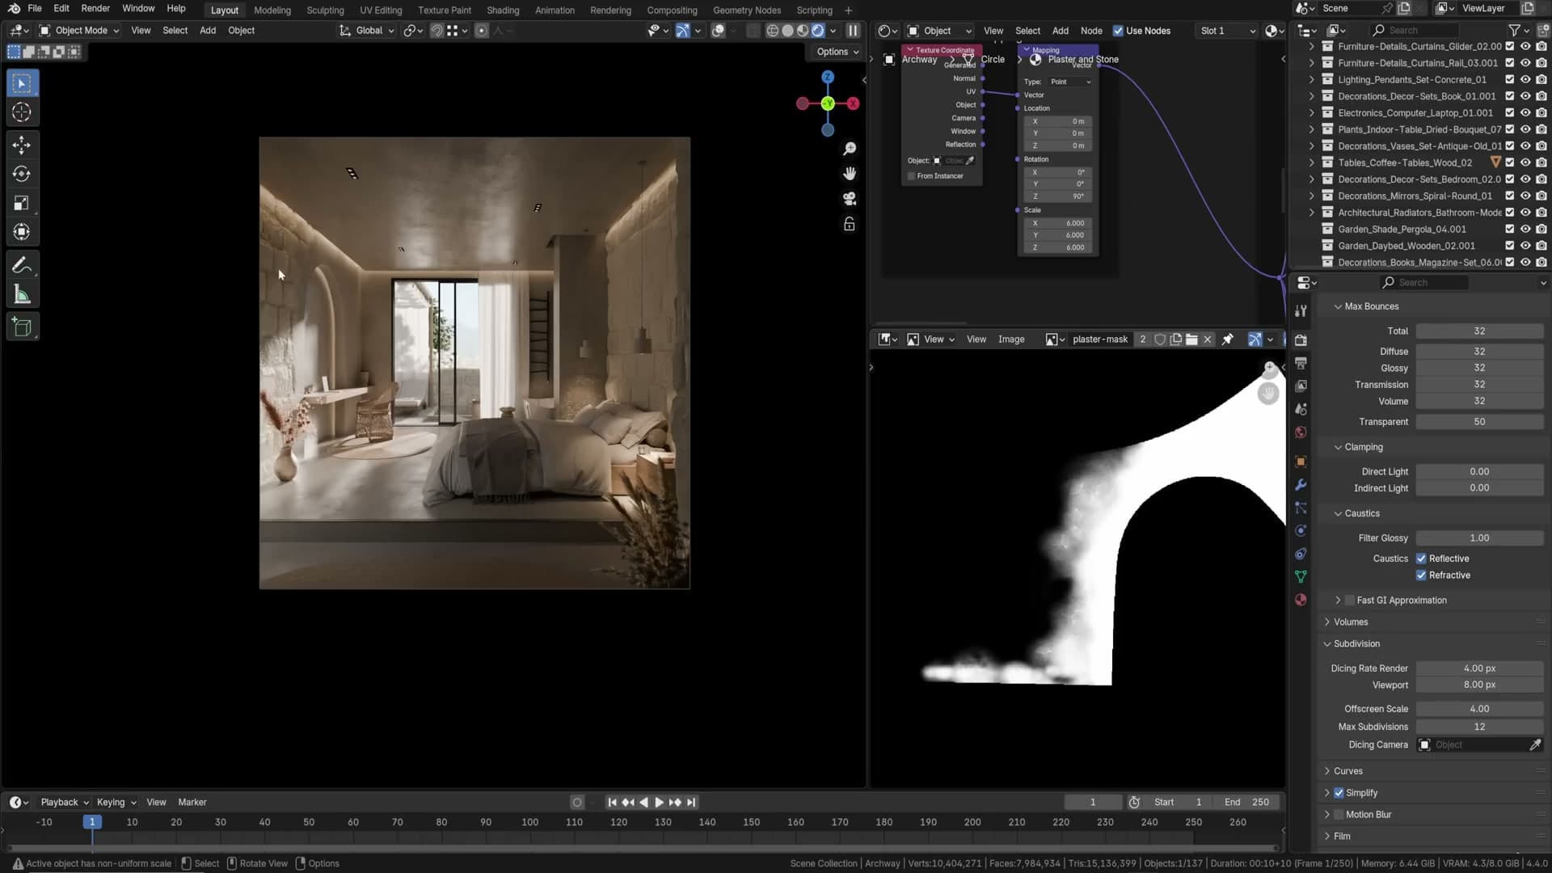This screenshot has height=873, width=1552.
Task: Open the Slot 1 material slot dropdown
Action: 1227,31
